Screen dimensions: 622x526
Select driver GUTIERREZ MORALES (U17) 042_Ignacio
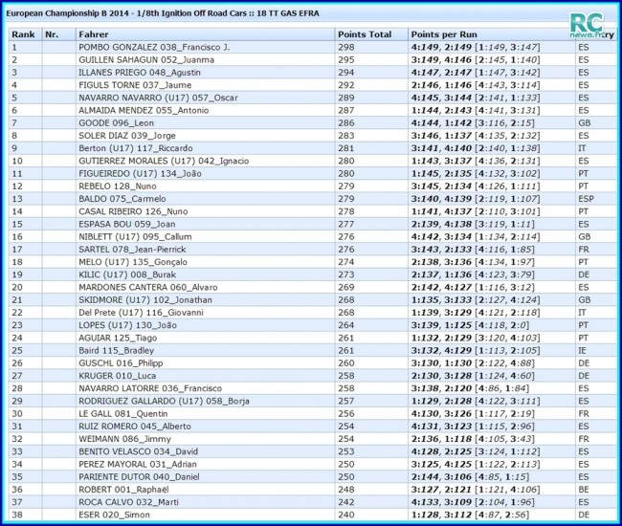pyautogui.click(x=164, y=161)
